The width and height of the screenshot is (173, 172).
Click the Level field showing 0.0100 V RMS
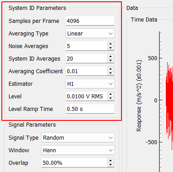click(x=86, y=96)
